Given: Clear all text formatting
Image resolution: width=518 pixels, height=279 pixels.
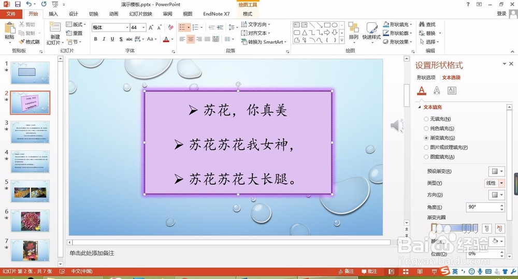Looking at the screenshot, I should click(x=170, y=27).
